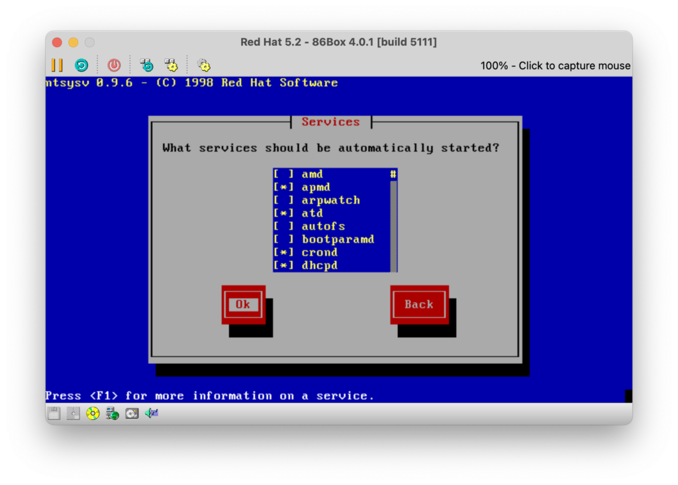The width and height of the screenshot is (678, 485).
Task: Click the 'Press <F1> for more information' line
Action: pos(210,396)
